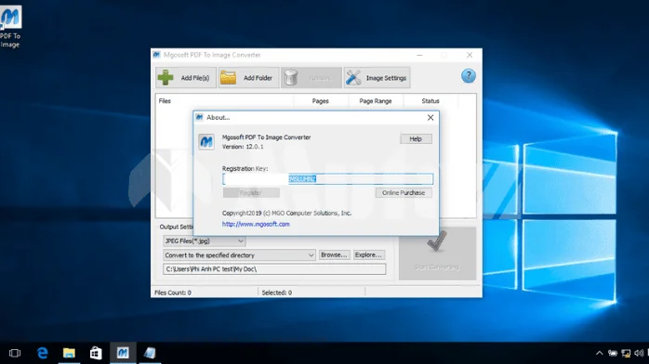This screenshot has height=364, width=649.
Task: Open the PDF To Image desktop shortcut
Action: coord(10,26)
